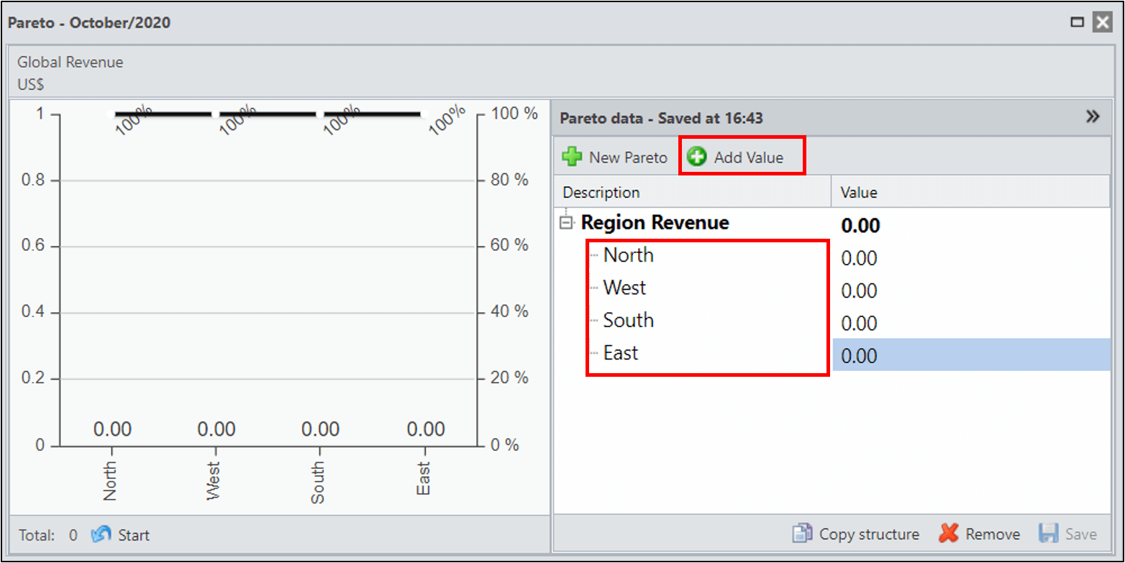Click the Total: 0 label
This screenshot has width=1125, height=563.
pos(48,535)
